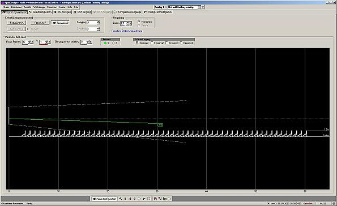Open Datei menu
Screen dimensions: 337x206
(x=6, y=7)
